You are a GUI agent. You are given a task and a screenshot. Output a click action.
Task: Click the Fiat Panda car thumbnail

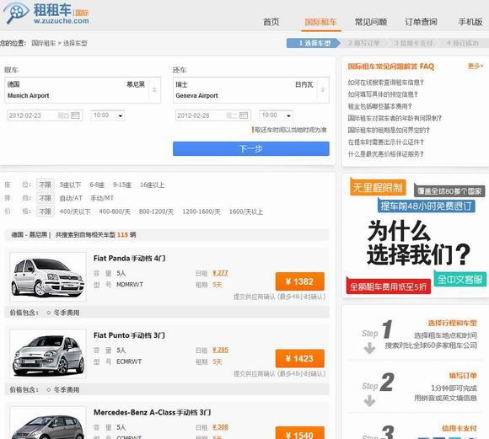[x=48, y=276]
